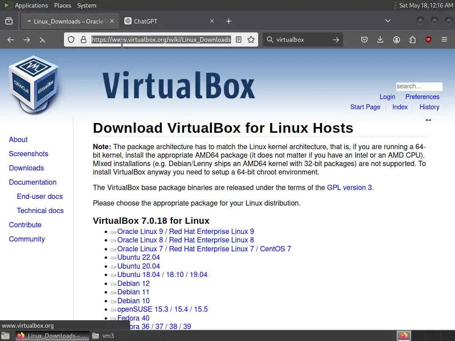Open the System menu
This screenshot has width=455, height=341.
point(87,5)
